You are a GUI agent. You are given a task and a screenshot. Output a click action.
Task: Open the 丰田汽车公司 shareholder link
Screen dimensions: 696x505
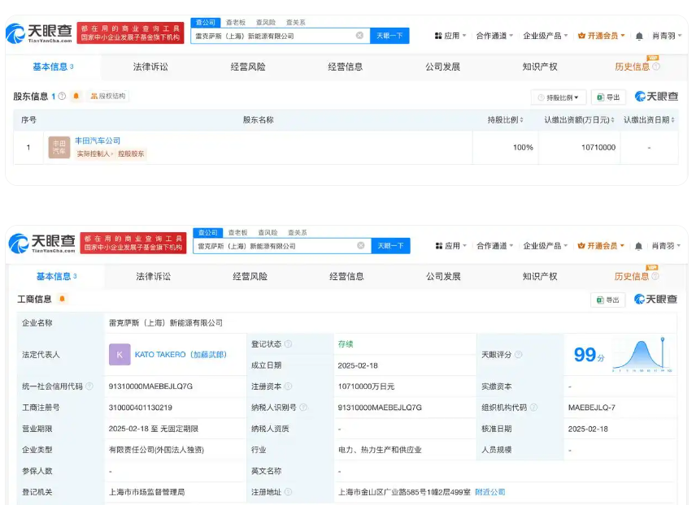tap(98, 140)
